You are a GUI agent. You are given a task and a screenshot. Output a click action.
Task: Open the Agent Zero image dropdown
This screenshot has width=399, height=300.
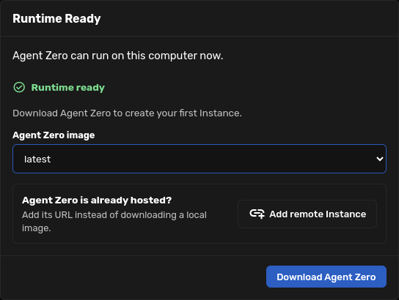coord(199,159)
